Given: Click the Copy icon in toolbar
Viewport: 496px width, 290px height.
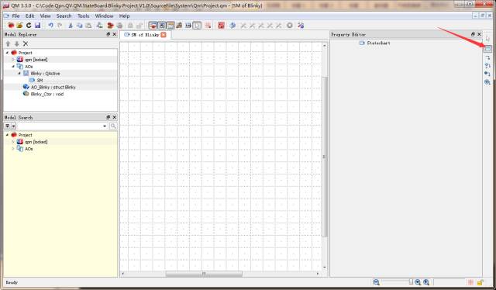Looking at the screenshot, I should point(79,26).
